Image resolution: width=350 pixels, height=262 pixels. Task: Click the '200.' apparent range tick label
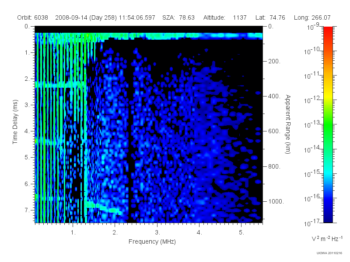[x=274, y=61]
